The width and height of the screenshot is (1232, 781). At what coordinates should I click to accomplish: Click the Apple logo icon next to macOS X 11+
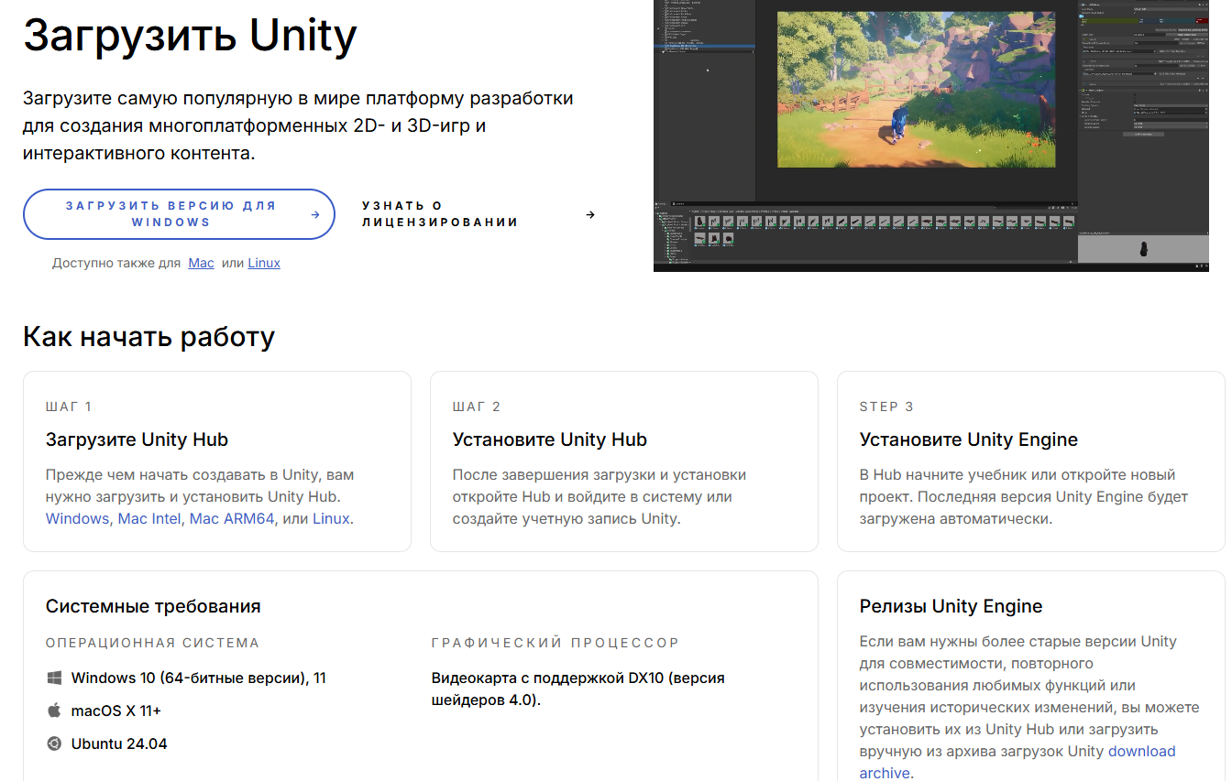pos(55,710)
